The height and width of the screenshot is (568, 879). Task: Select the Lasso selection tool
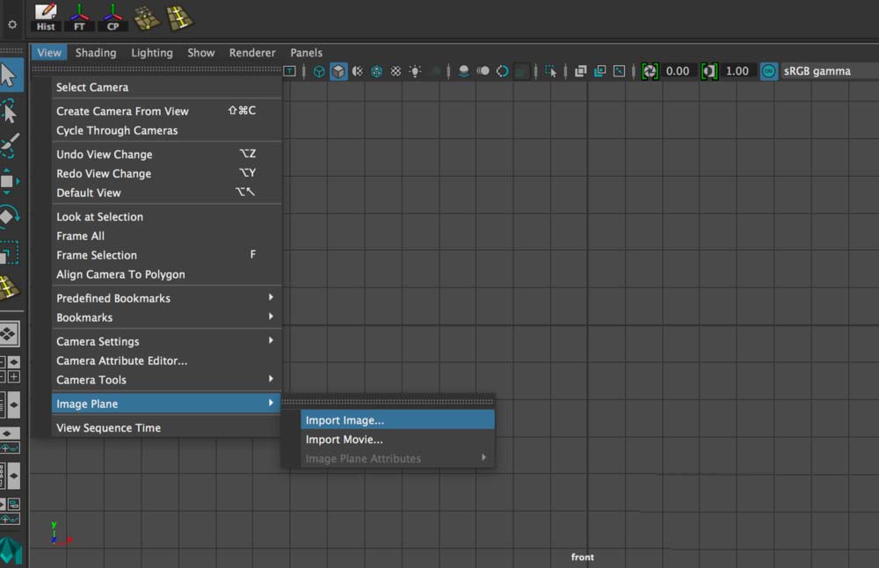click(x=11, y=112)
